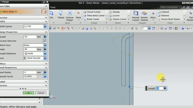Click the shaded cube icon in selection toolbar
The height and width of the screenshot is (108, 193).
(87, 28)
